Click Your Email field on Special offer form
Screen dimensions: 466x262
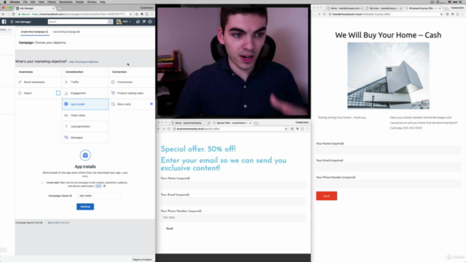(233, 202)
